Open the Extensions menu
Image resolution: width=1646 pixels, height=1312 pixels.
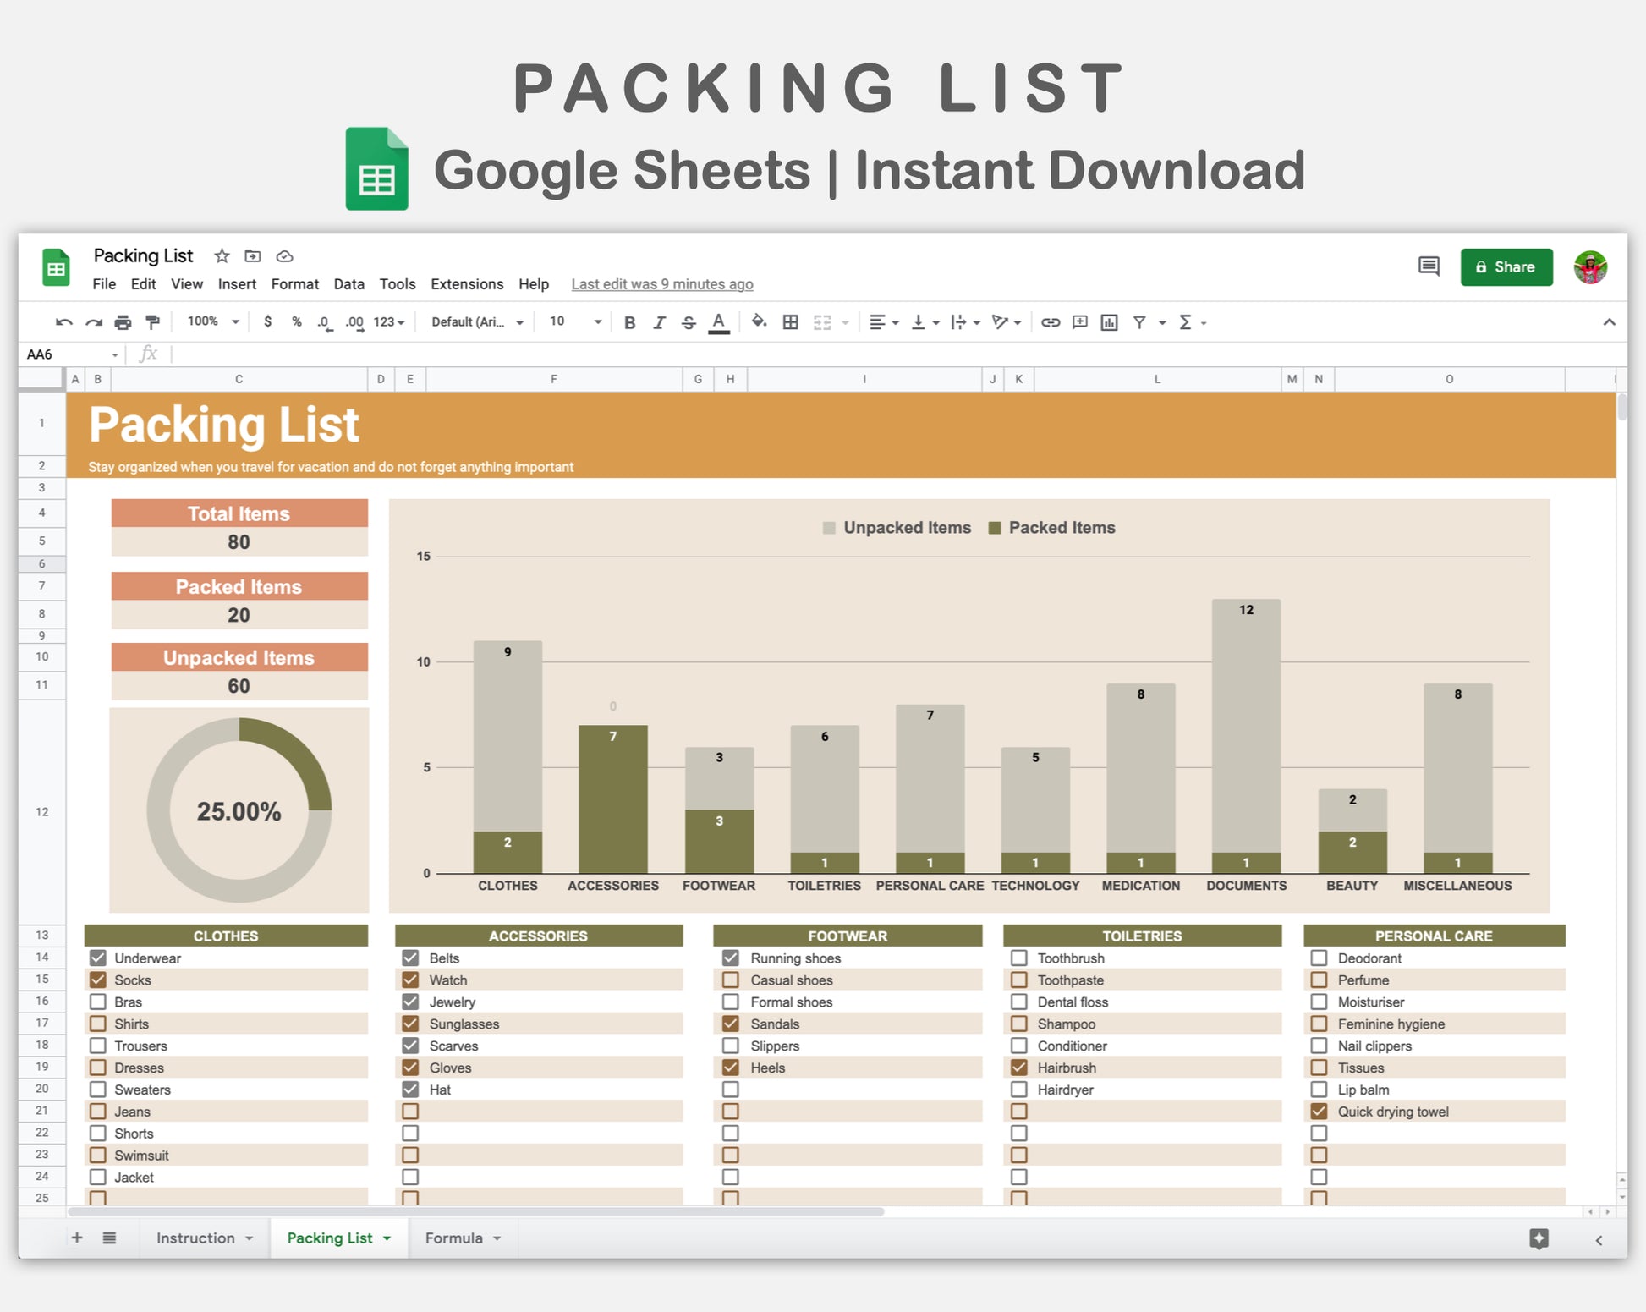(x=466, y=284)
